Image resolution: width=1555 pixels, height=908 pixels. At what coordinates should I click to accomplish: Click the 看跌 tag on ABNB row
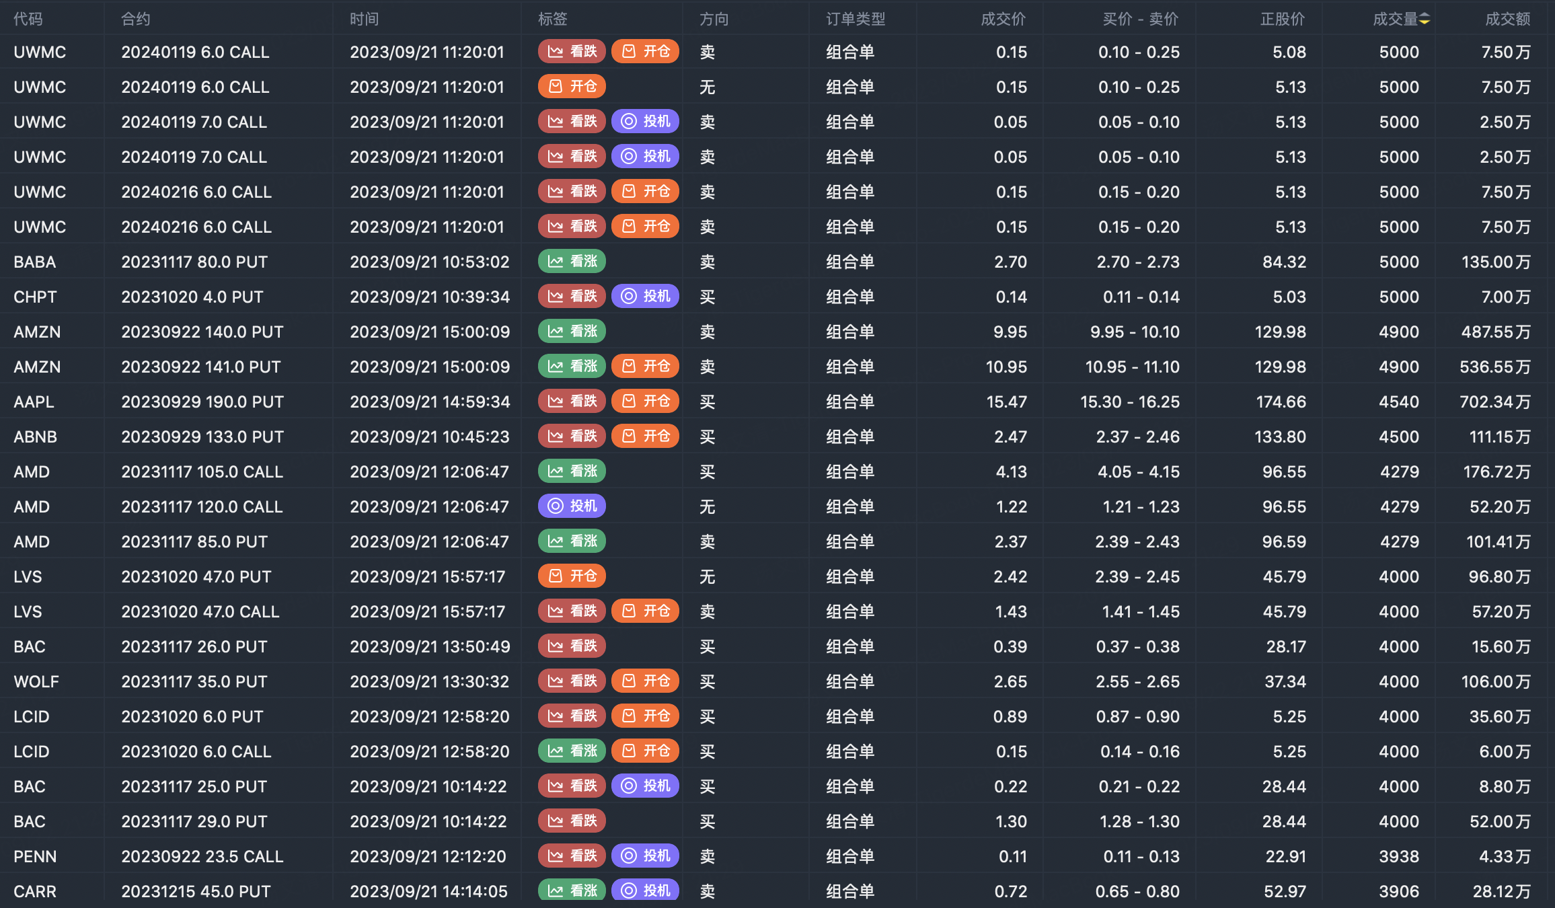click(572, 437)
